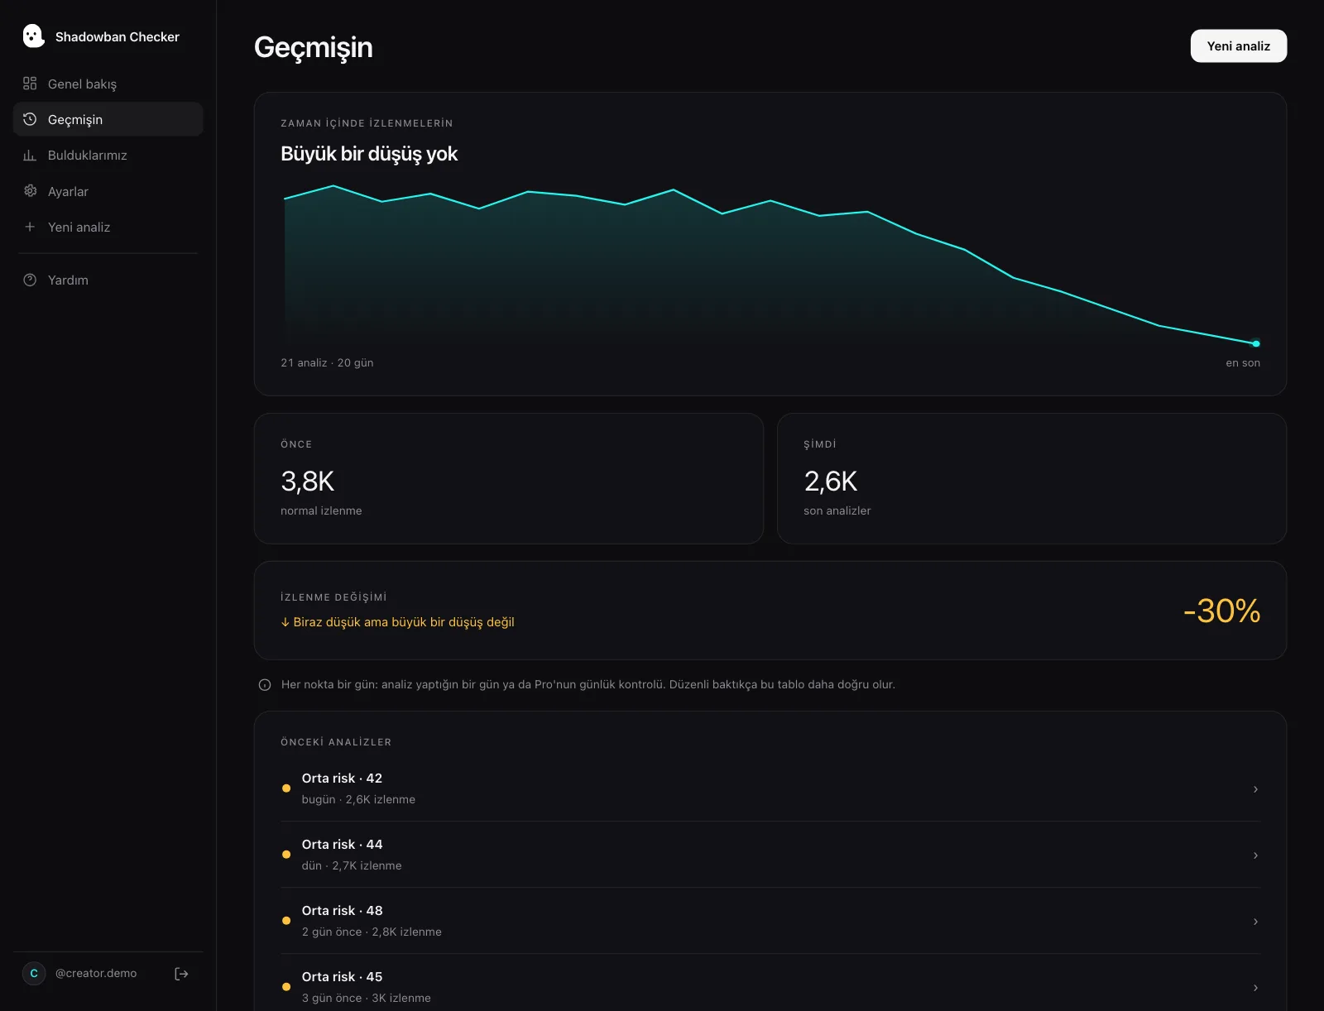The height and width of the screenshot is (1011, 1324).
Task: Click Yeni analiz in the sidebar
Action: pos(108,227)
